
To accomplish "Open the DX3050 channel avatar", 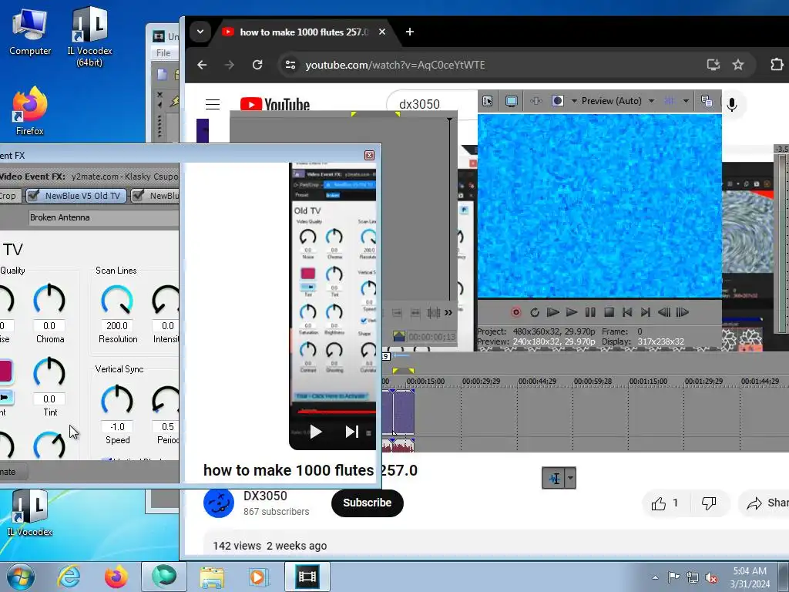I will (219, 503).
